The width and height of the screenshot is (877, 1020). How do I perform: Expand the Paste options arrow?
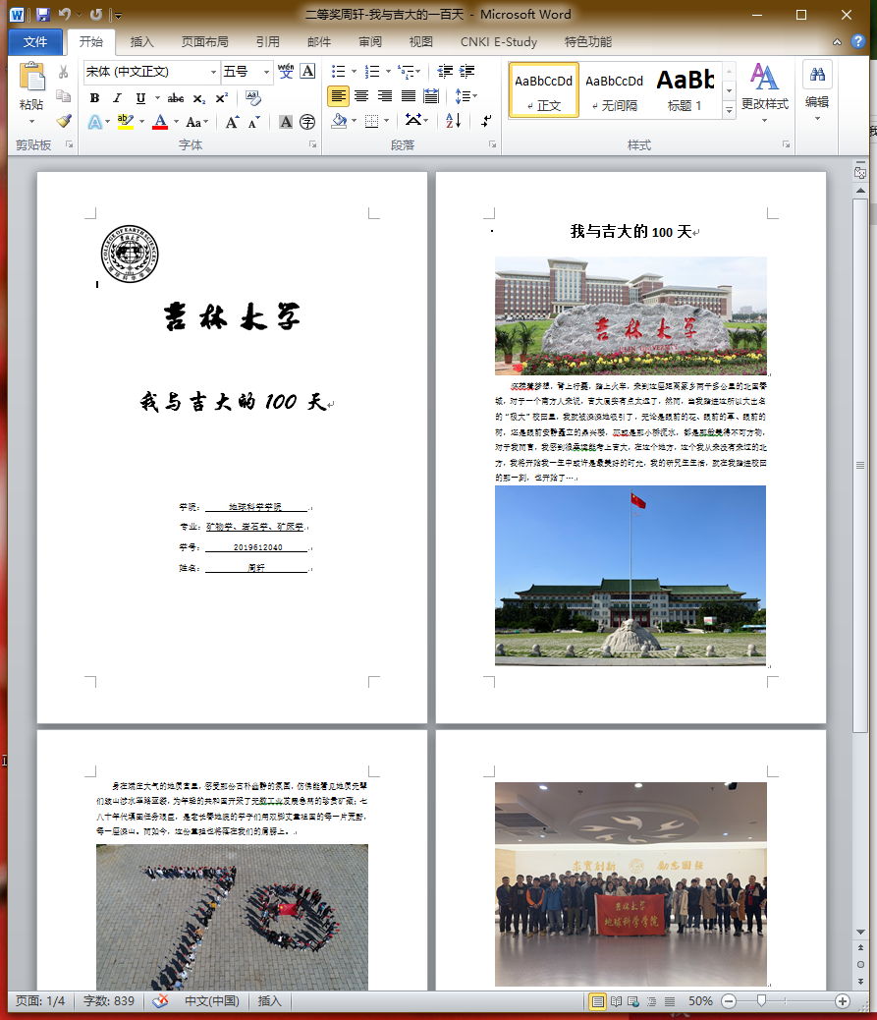point(31,122)
